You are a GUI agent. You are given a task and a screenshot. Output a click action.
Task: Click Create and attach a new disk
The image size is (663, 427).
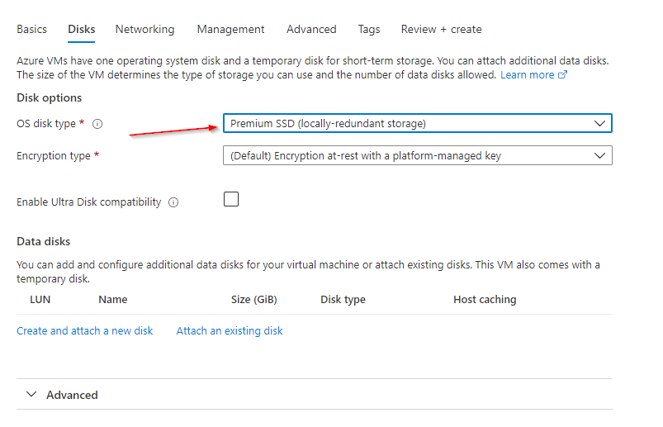pos(85,330)
